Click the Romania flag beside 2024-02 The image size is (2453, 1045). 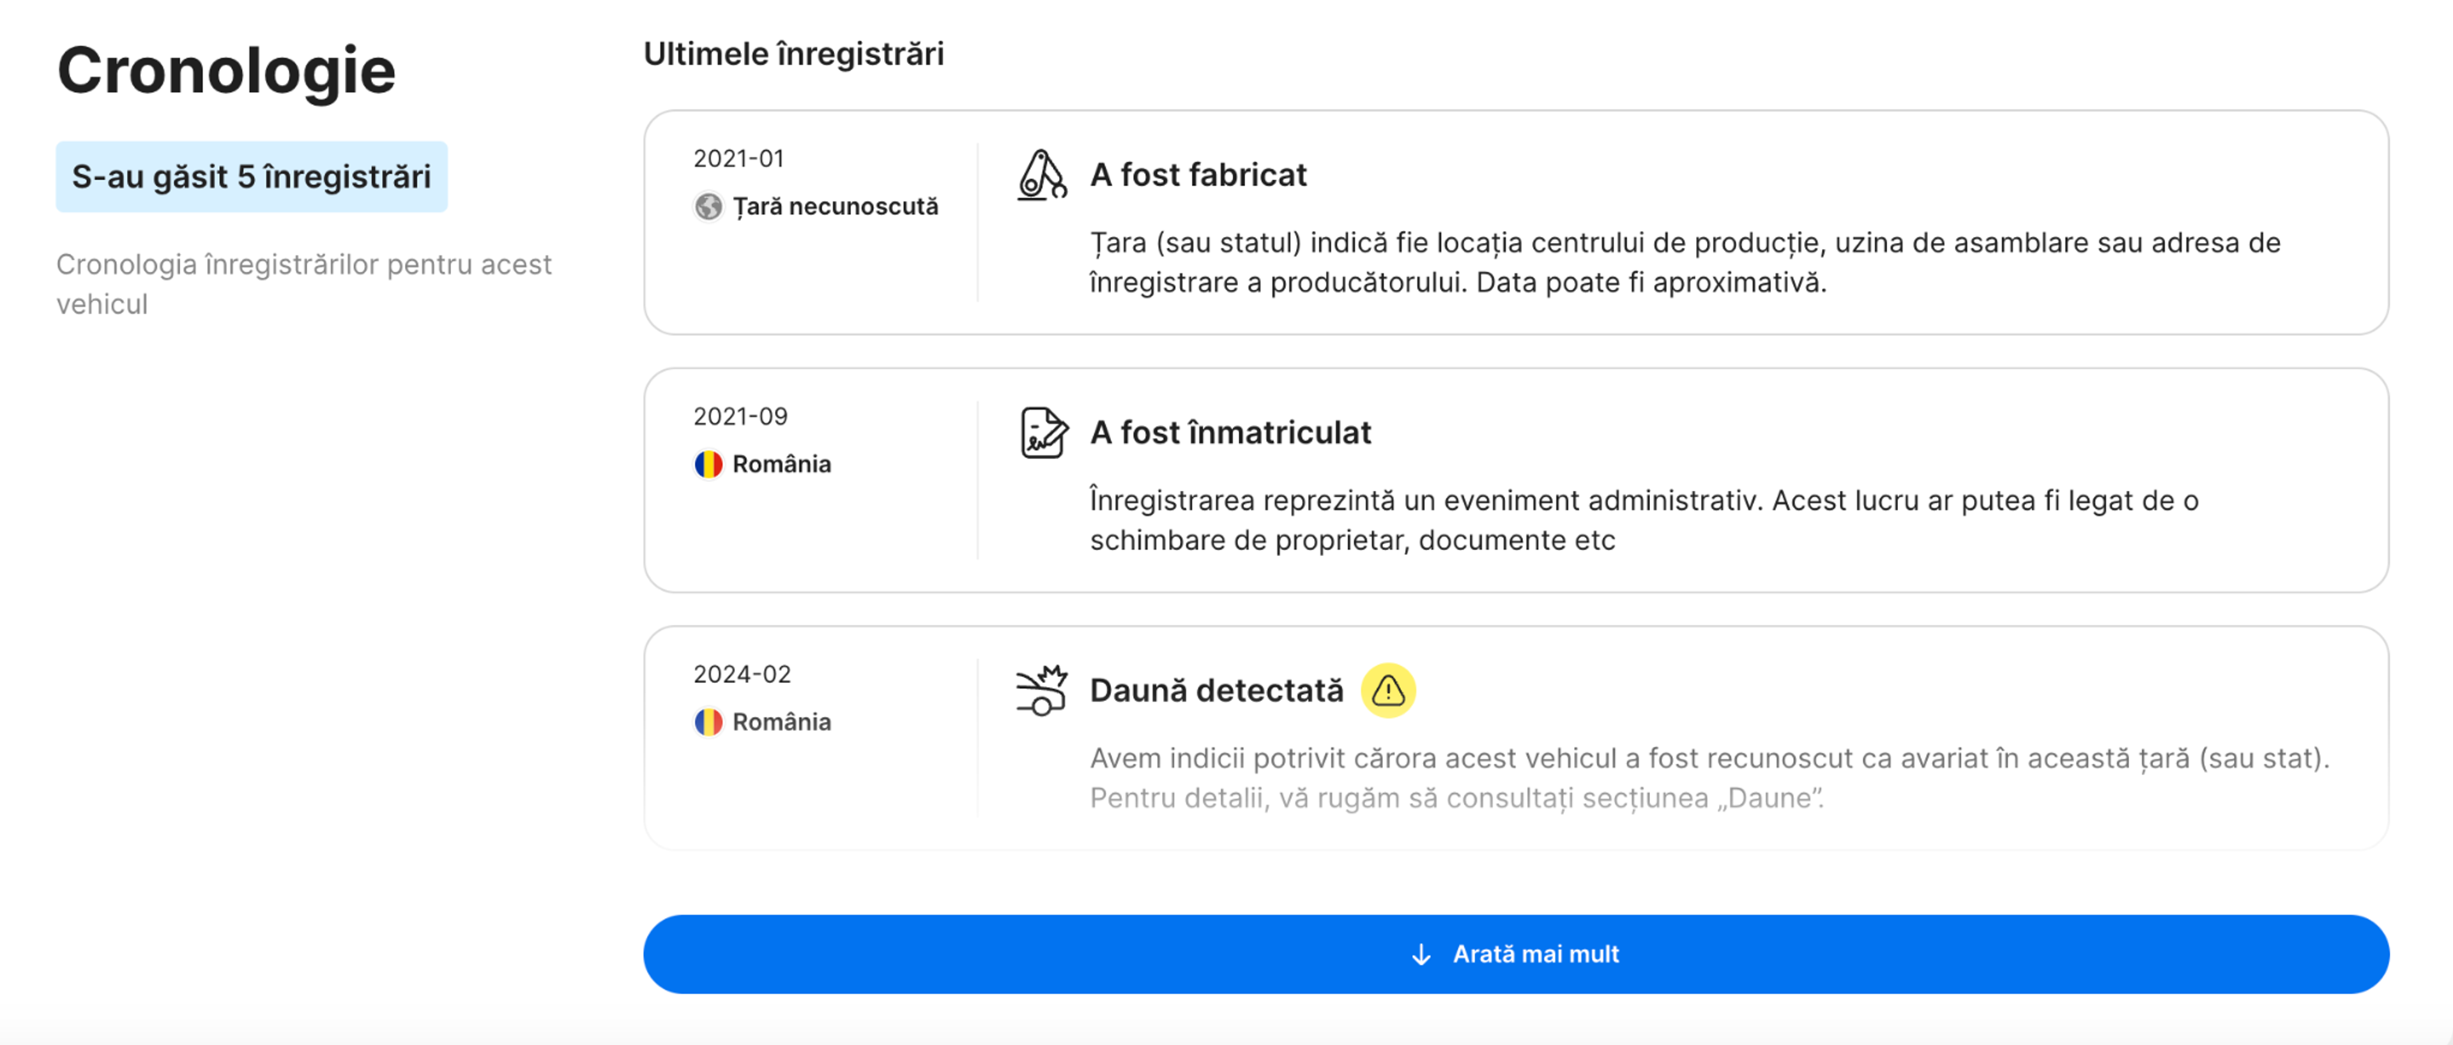click(708, 723)
